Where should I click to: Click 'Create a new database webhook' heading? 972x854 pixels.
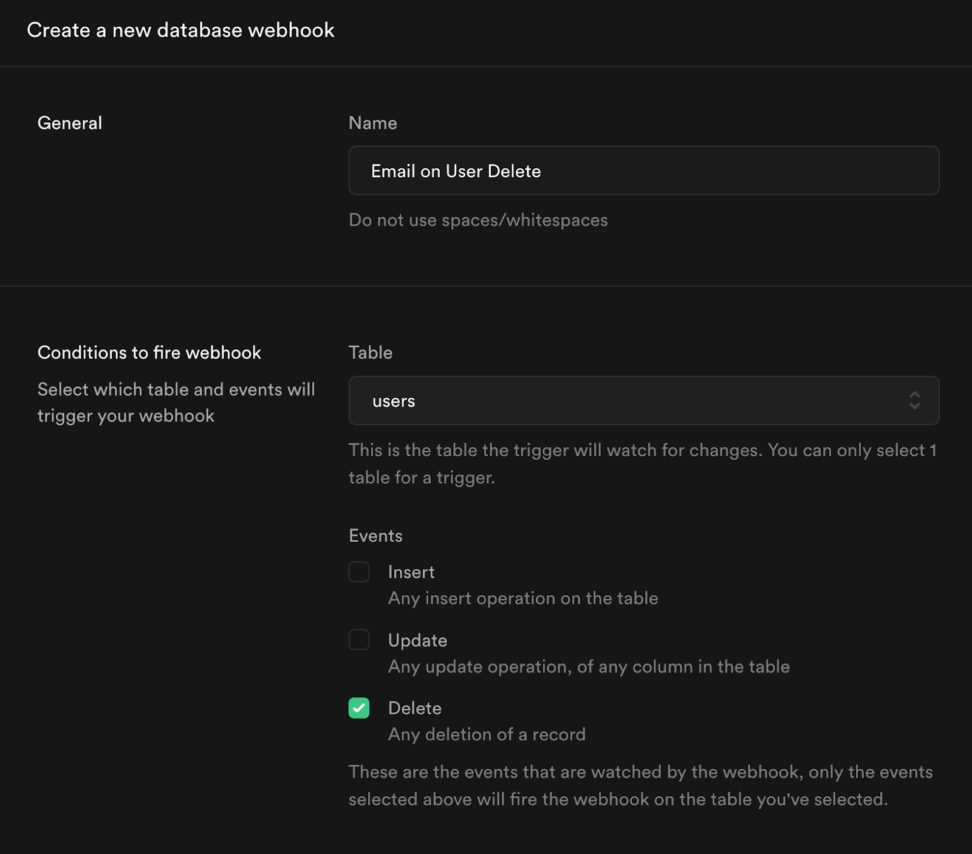click(x=181, y=30)
